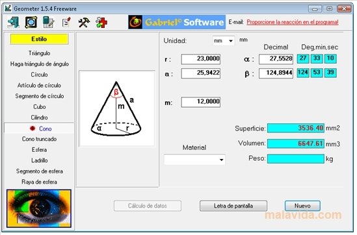Choose Ladrillo from the shape list
The height and width of the screenshot is (235, 357).
[40, 160]
